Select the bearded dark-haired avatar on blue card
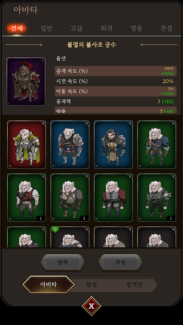 (x=113, y=145)
